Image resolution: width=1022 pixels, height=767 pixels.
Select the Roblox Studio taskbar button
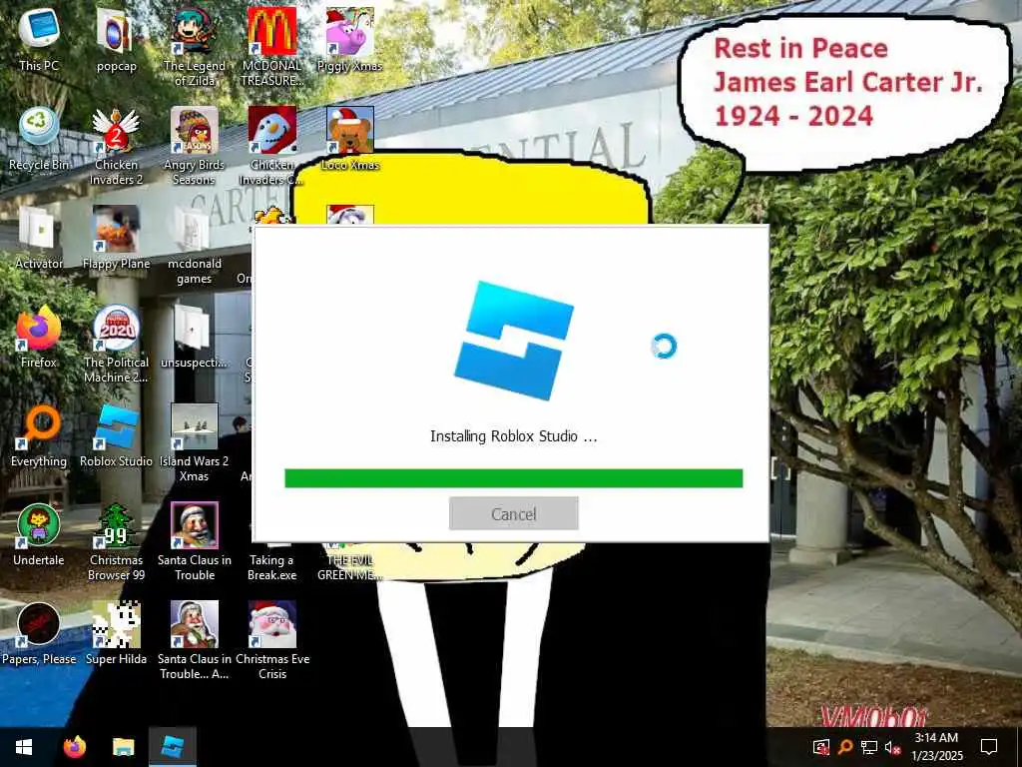point(173,747)
